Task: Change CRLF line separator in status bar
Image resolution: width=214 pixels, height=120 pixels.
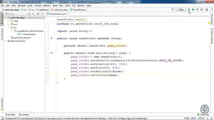Action: click(194, 118)
